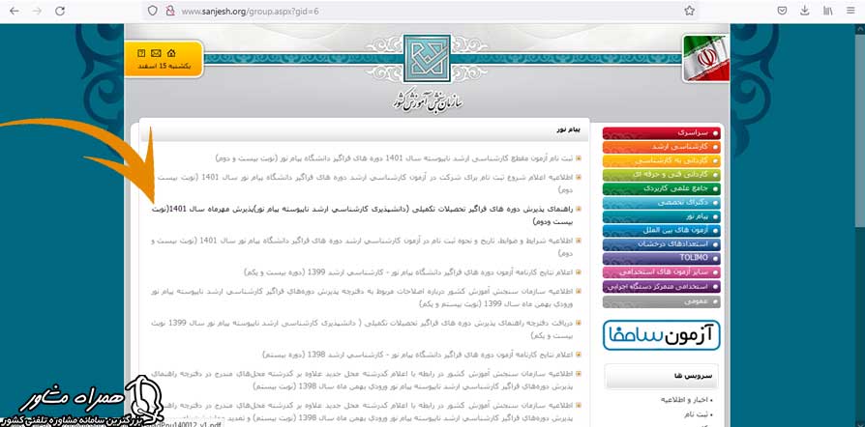Open the TOLIMO menu item
The image size is (865, 427).
pyautogui.click(x=662, y=258)
